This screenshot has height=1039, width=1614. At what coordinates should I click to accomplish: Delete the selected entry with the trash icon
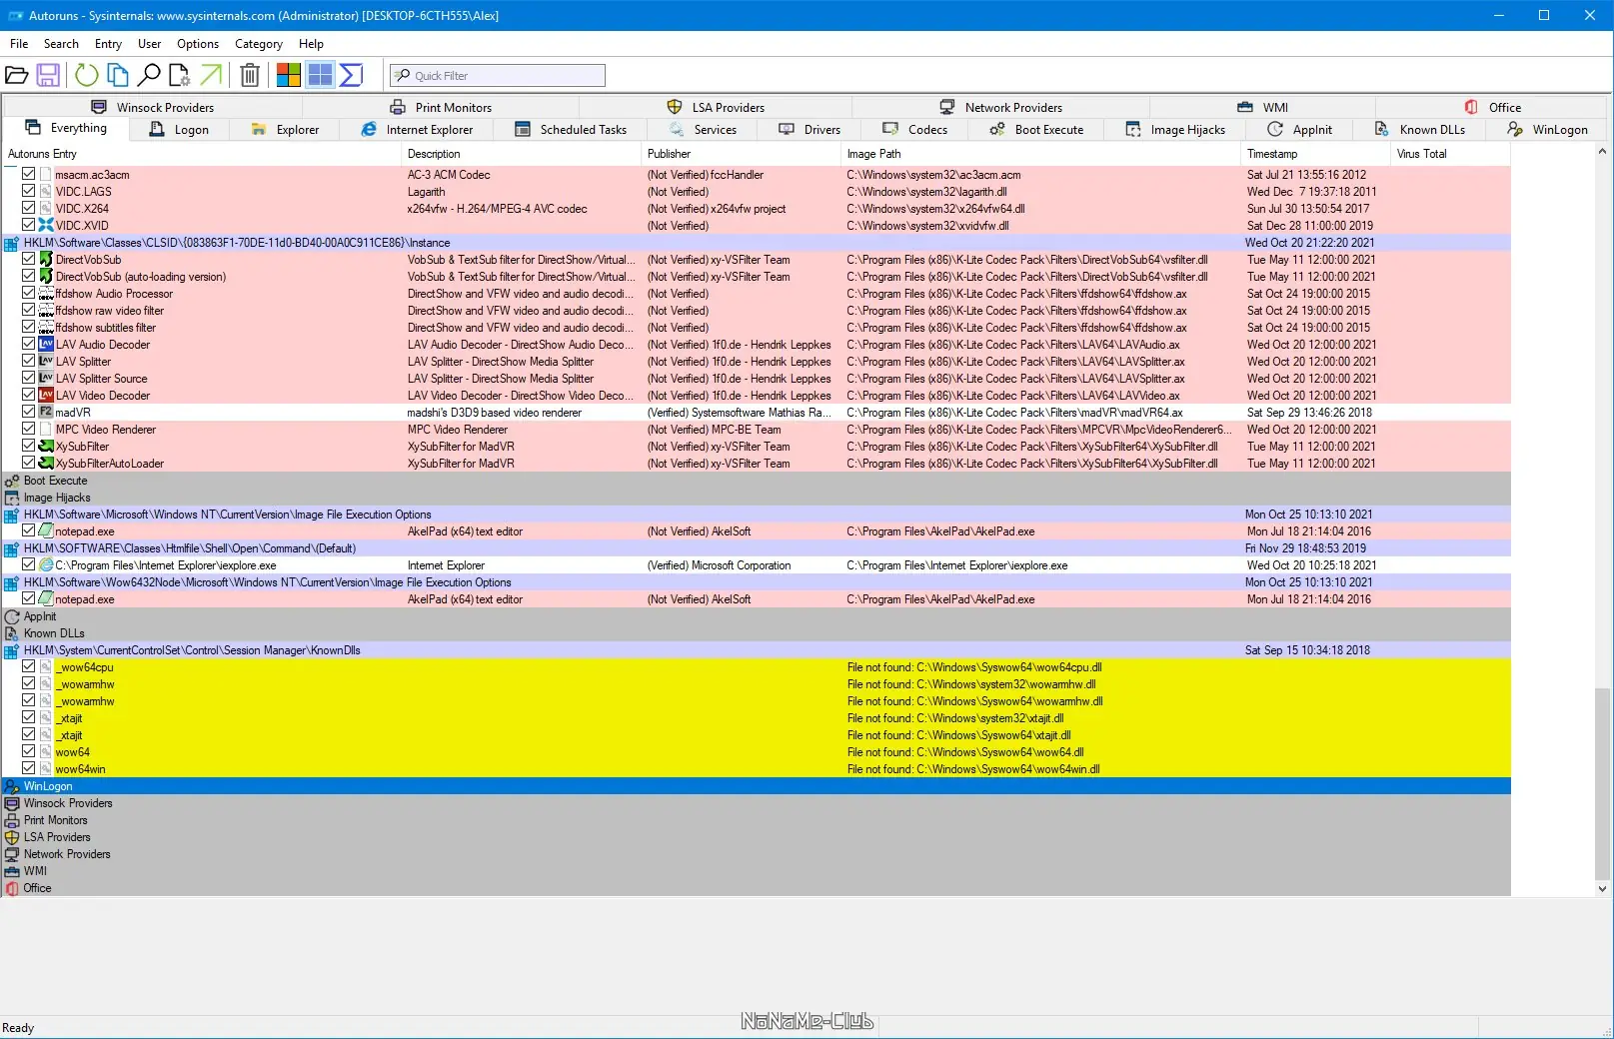click(250, 75)
